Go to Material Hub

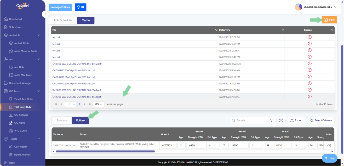(21, 43)
